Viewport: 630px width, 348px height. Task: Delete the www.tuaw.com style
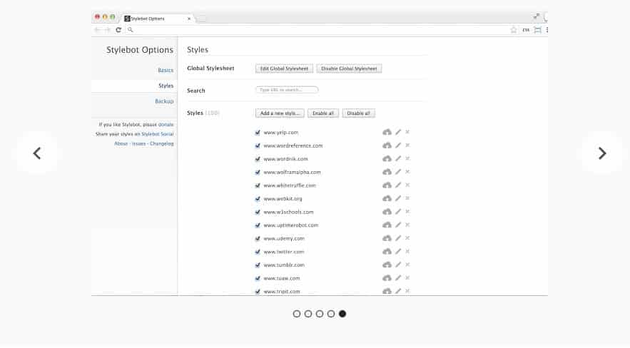pyautogui.click(x=407, y=277)
